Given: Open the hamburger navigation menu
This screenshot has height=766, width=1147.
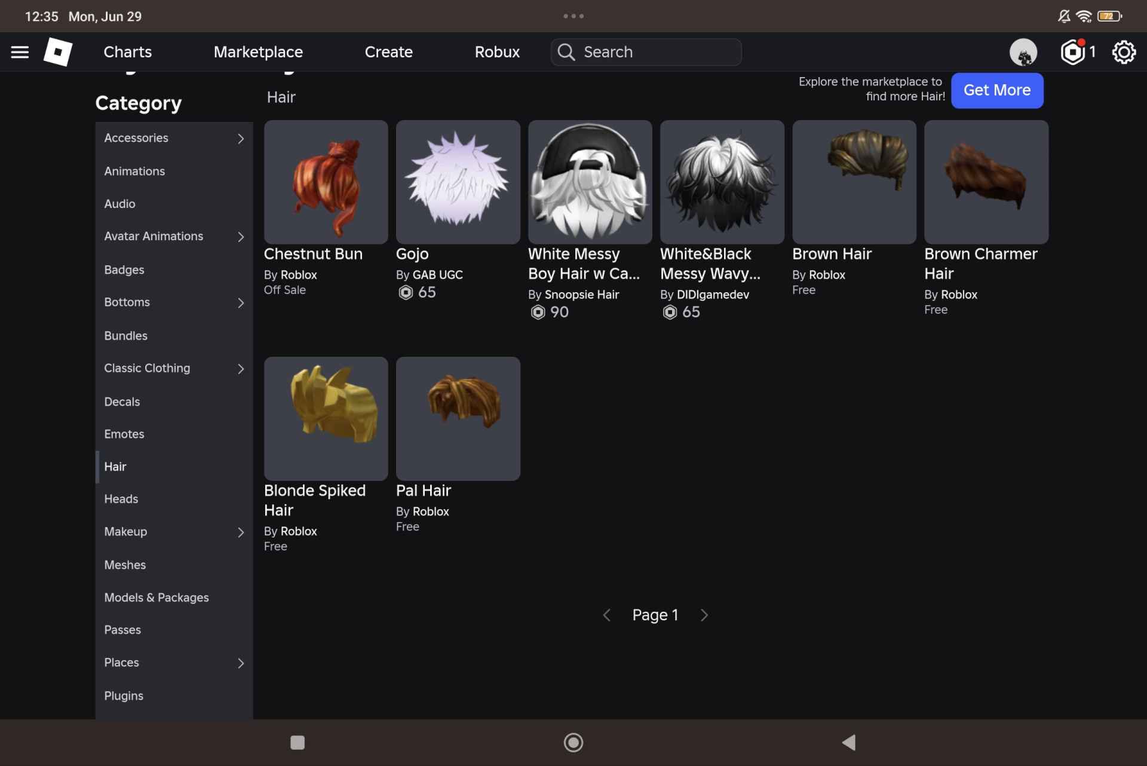Looking at the screenshot, I should click(20, 52).
